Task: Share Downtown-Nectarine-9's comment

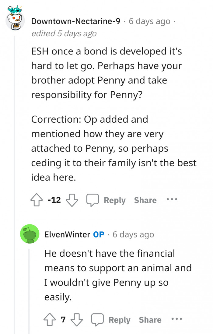Action: tap(145, 200)
